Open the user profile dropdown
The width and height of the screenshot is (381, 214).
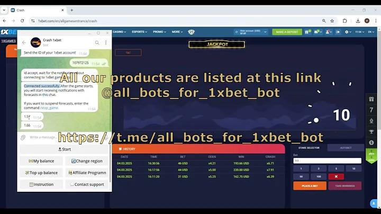(x=329, y=32)
